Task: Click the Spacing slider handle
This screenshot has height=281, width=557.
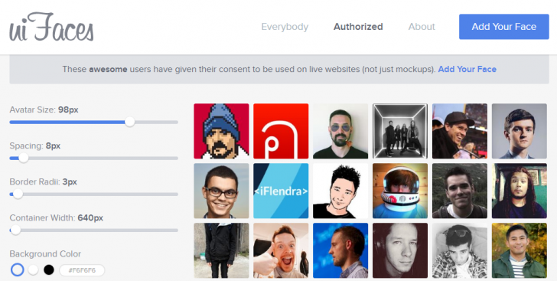Action: [24, 158]
